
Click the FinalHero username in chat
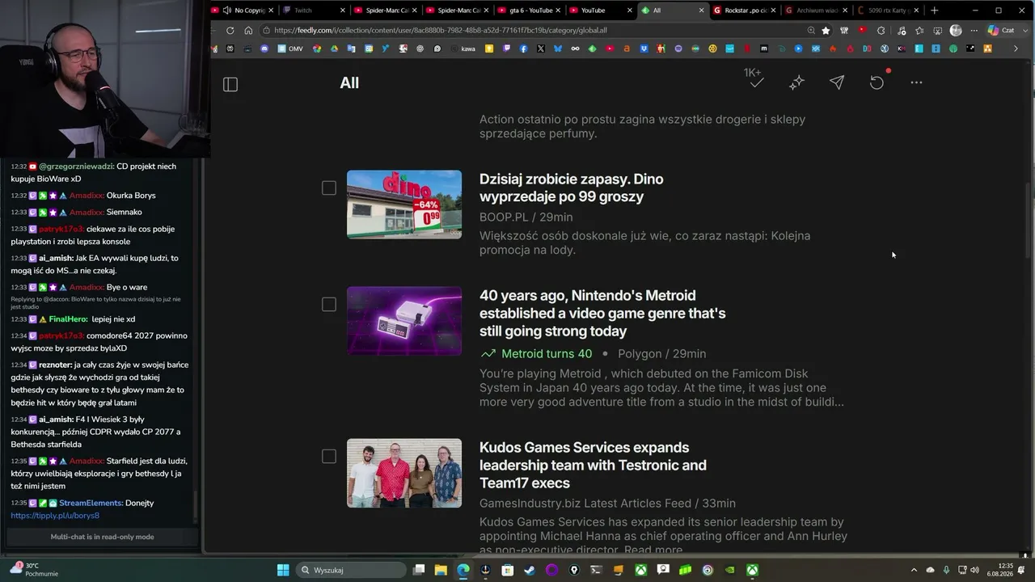click(68, 319)
